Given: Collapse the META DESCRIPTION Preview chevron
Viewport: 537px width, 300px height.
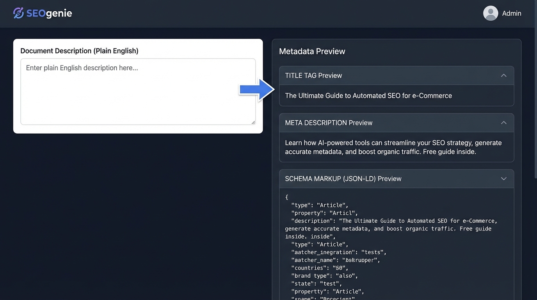Looking at the screenshot, I should [x=503, y=122].
